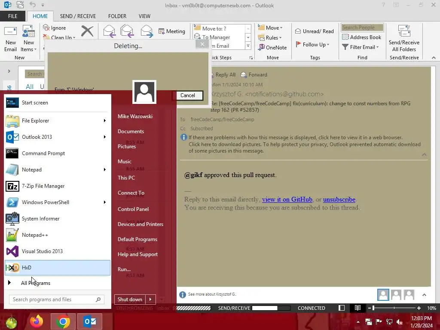The width and height of the screenshot is (440, 330).
Task: Launch Windows PowerShell from Start menu
Action: (57, 202)
